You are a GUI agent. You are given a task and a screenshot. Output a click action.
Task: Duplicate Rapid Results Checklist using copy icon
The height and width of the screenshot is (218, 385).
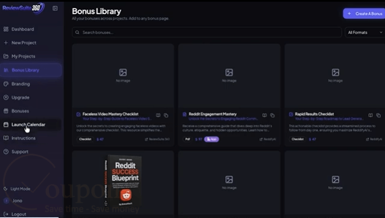point(378,115)
